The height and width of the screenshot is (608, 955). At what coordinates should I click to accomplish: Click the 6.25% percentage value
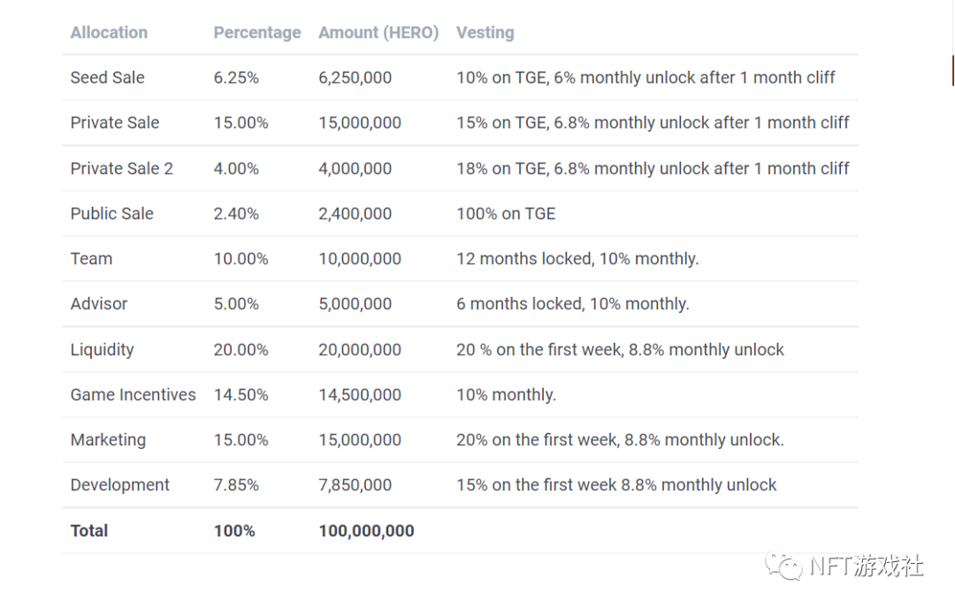236,78
